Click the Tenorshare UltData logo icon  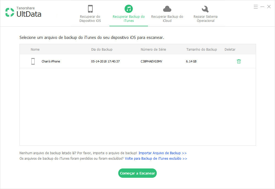coord(10,12)
